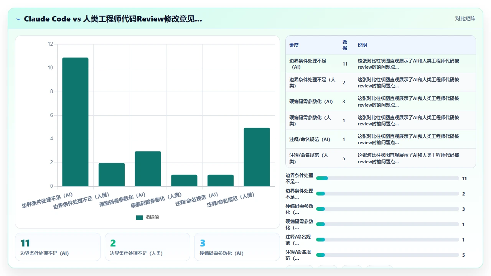Click x-axis label 硬编码需参数化（人类）
The height and width of the screenshot is (276, 491).
tap(156, 200)
